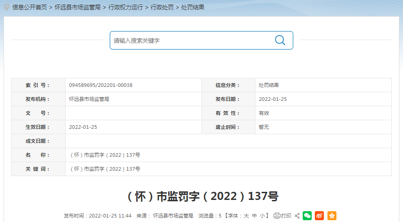403x222 pixels.
Task: Click 有效 value in 有效性 row
Action: point(264,113)
